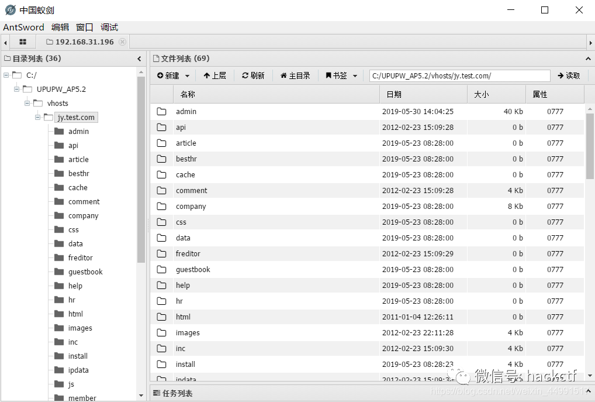Open the AntSword menu

point(23,28)
